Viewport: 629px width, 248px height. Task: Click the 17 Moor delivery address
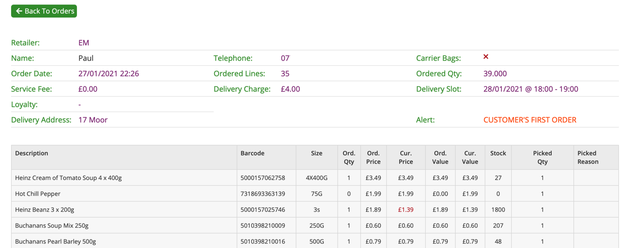coord(93,120)
